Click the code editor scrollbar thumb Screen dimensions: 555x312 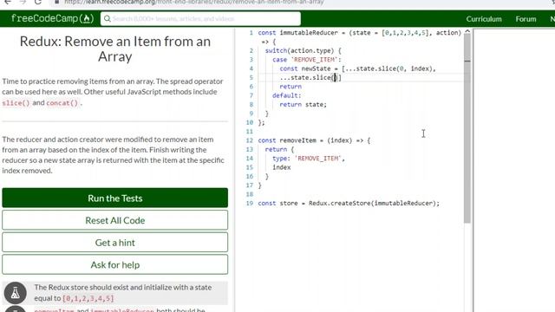pyautogui.click(x=467, y=128)
